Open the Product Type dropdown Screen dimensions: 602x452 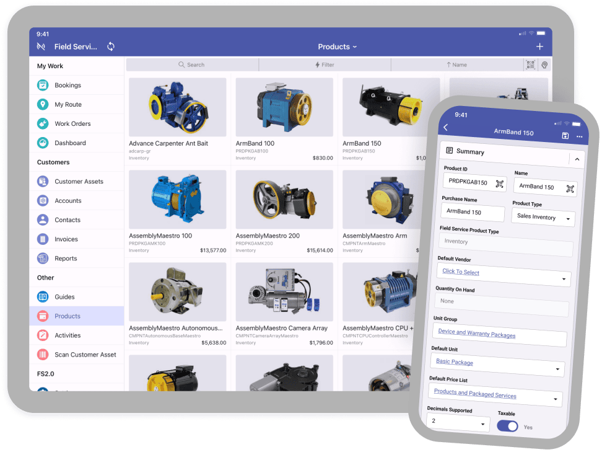click(543, 218)
